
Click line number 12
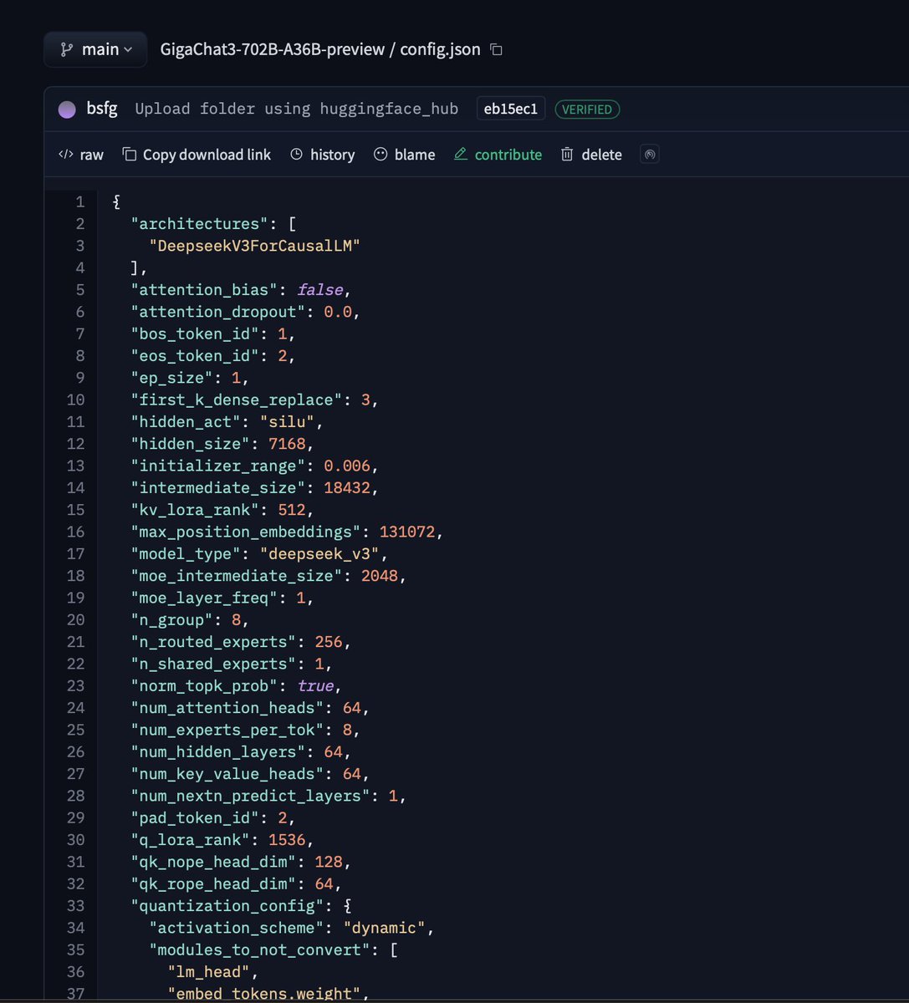76,444
